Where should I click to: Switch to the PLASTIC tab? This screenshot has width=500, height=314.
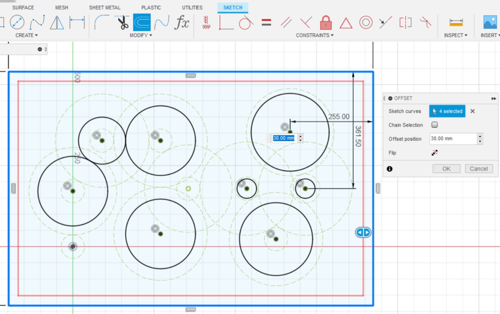tap(151, 7)
